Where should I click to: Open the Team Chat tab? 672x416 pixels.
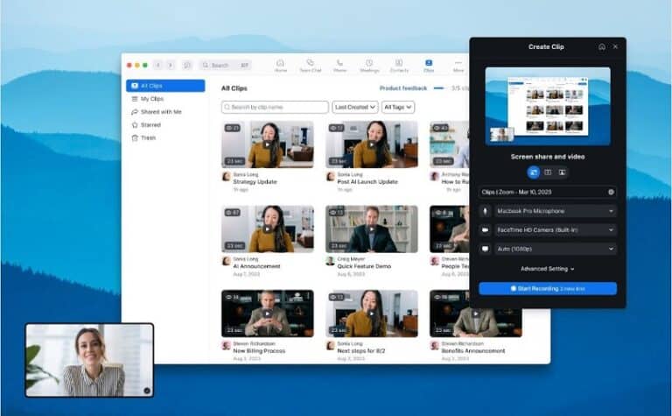tap(311, 66)
